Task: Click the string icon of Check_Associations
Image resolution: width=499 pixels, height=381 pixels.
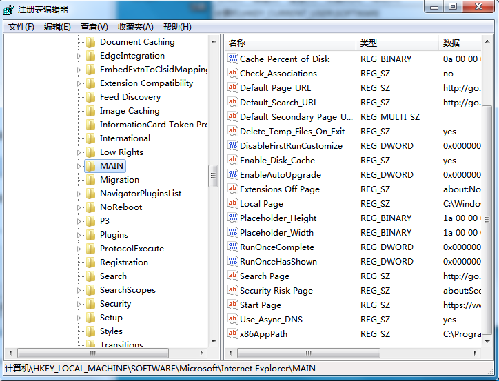Action: [233, 73]
